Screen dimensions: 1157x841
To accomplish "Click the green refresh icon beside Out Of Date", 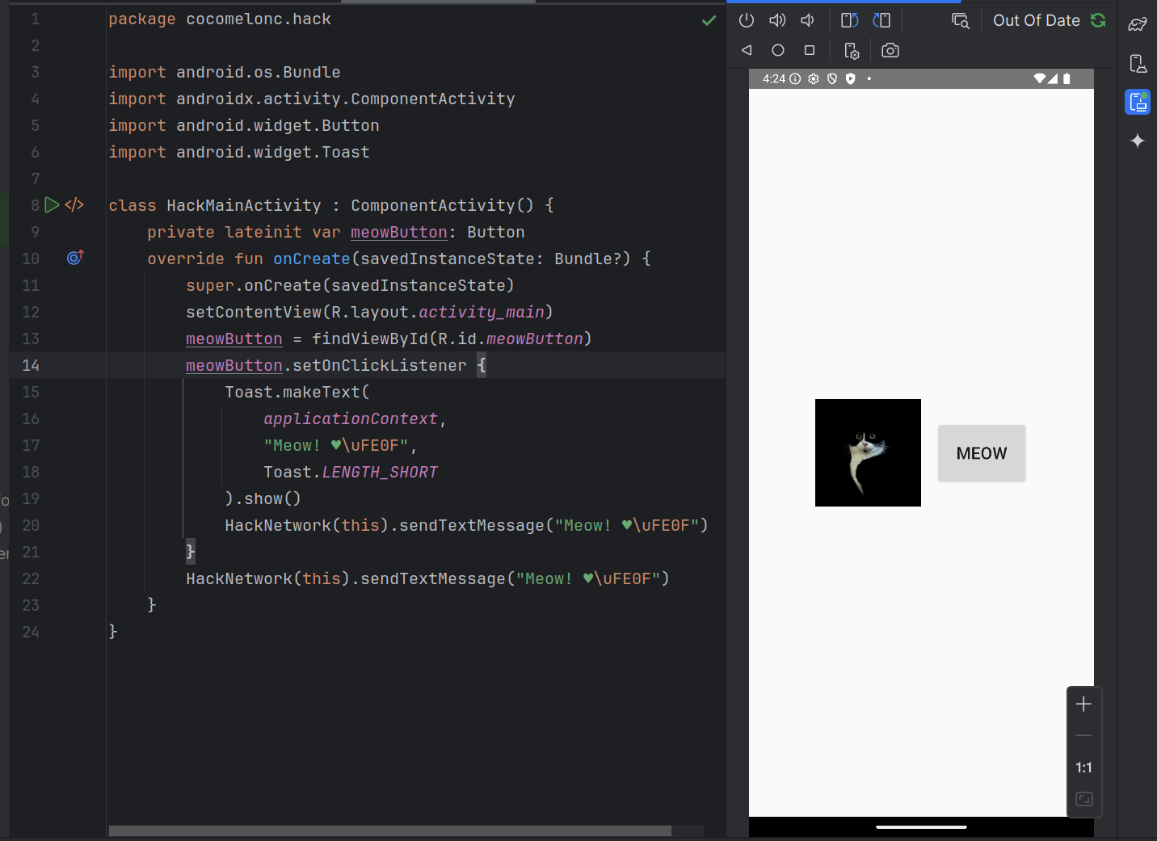I will click(x=1098, y=20).
